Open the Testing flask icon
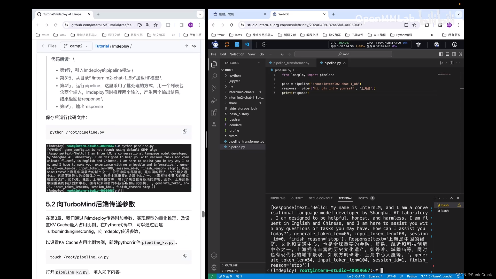 [x=214, y=125]
